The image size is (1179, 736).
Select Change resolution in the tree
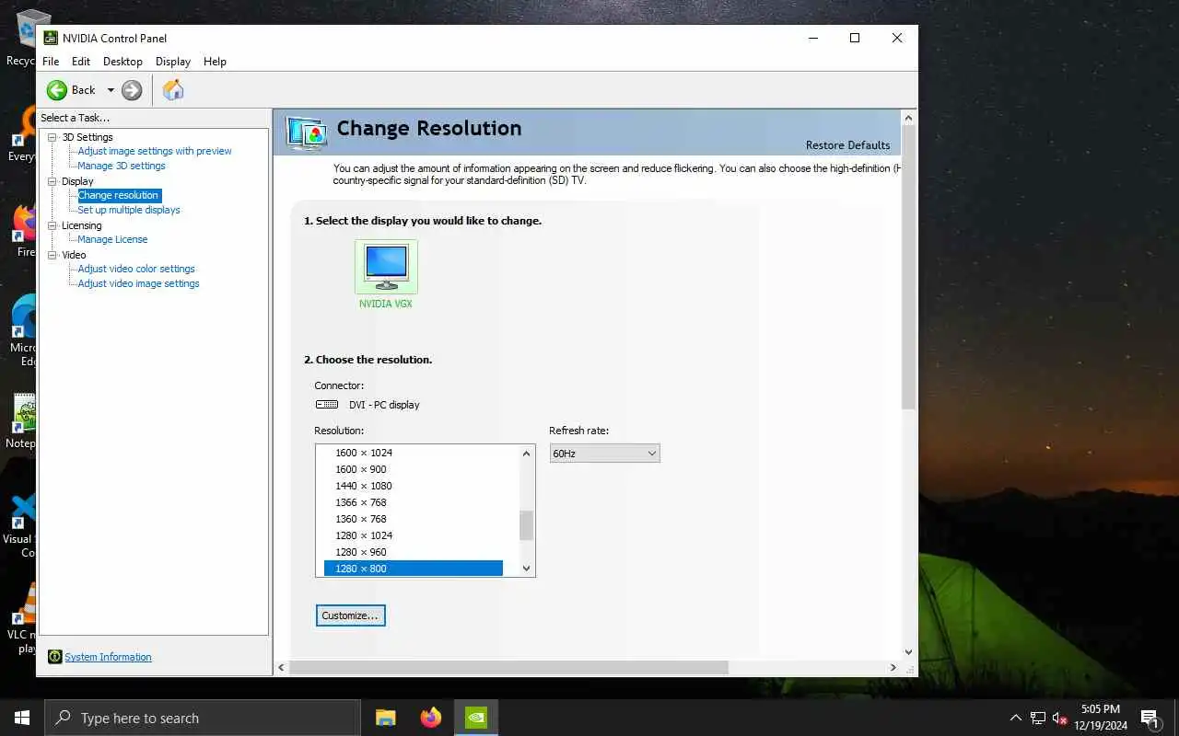[x=118, y=195]
